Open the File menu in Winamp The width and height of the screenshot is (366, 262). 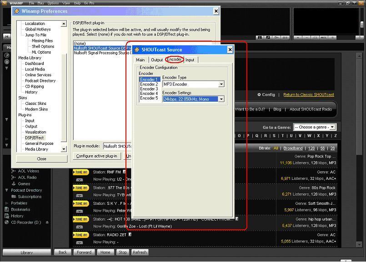(31, 3)
